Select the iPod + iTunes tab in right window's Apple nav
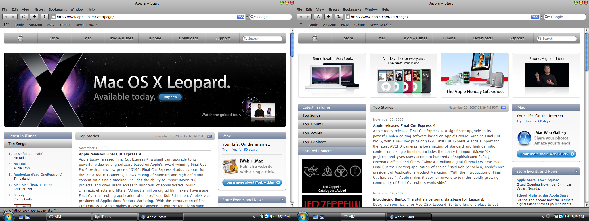589x221 pixels. coord(416,38)
